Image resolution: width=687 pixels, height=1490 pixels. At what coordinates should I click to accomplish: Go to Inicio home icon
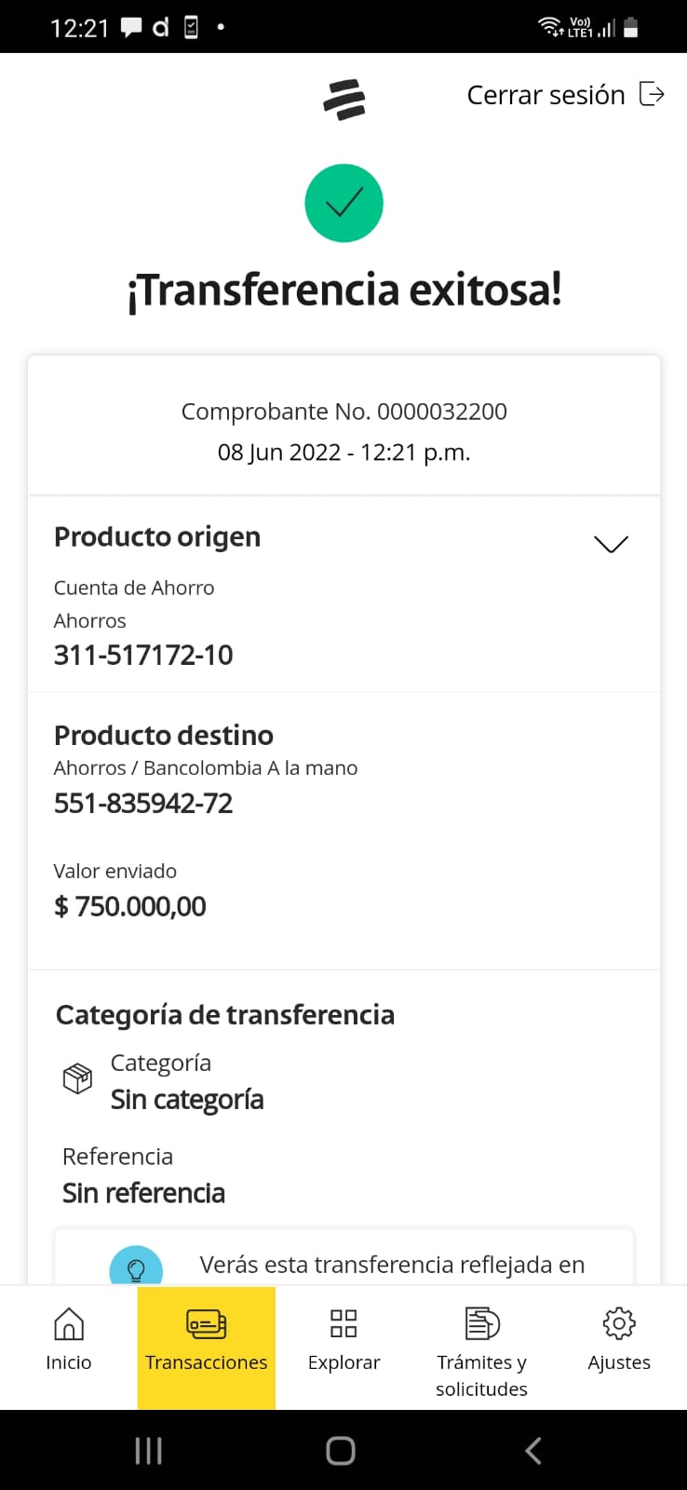[x=69, y=1323]
